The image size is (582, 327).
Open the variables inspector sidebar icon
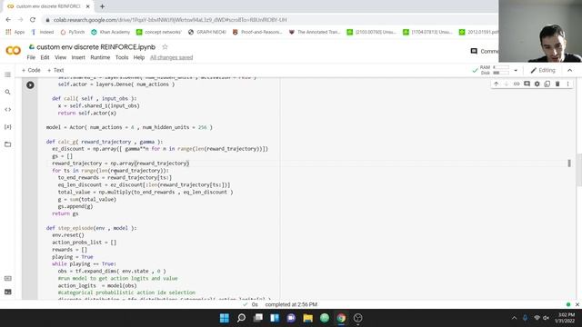pyautogui.click(x=8, y=127)
